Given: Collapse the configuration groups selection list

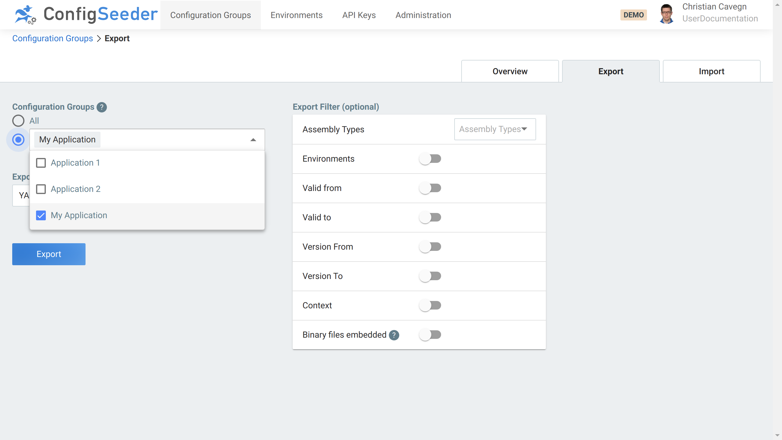Looking at the screenshot, I should pos(253,140).
